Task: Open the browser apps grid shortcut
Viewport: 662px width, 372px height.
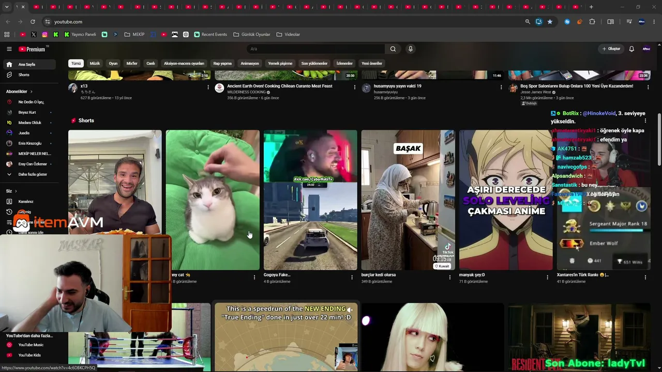Action: (7, 35)
